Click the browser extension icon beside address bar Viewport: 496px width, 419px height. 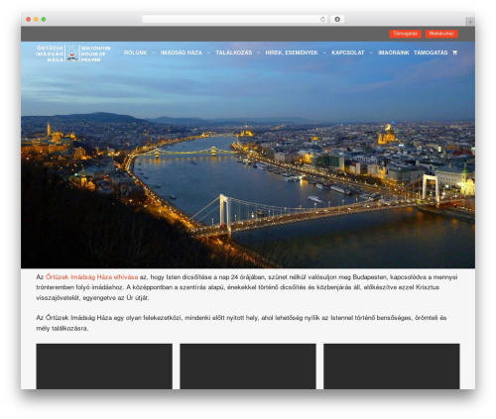[x=337, y=19]
